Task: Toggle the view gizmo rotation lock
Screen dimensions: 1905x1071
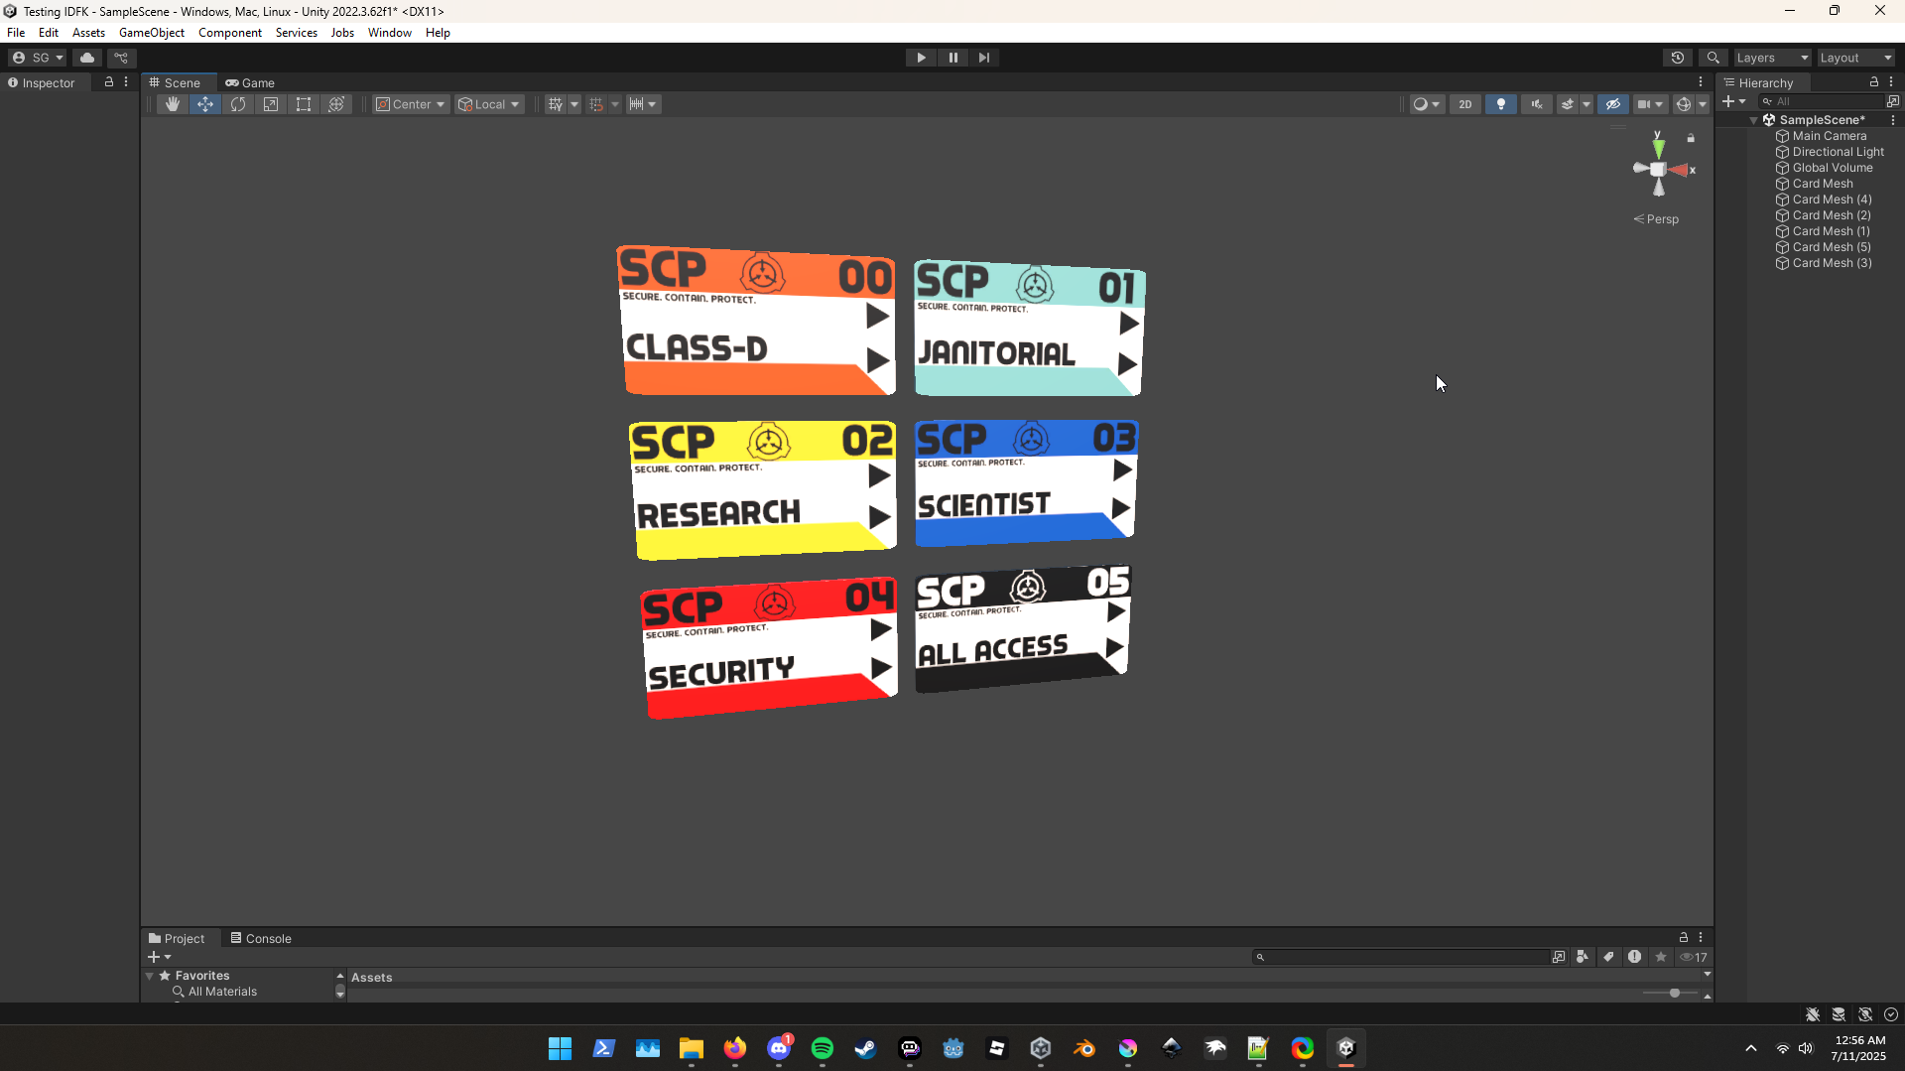Action: [x=1691, y=138]
